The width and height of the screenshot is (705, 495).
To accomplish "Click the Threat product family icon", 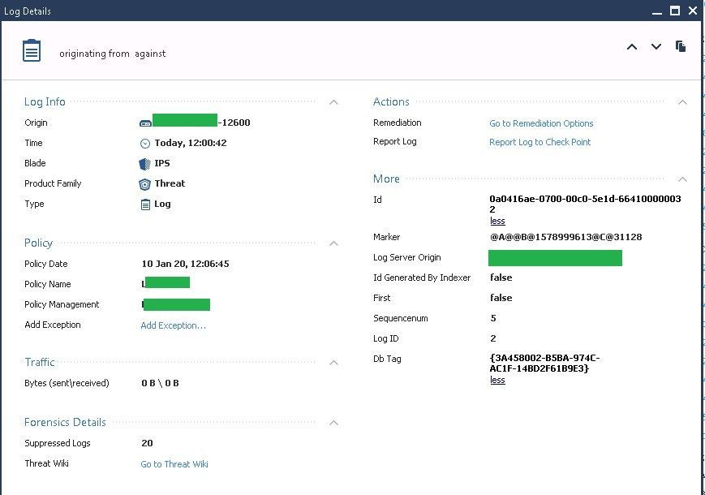I will 145,183.
